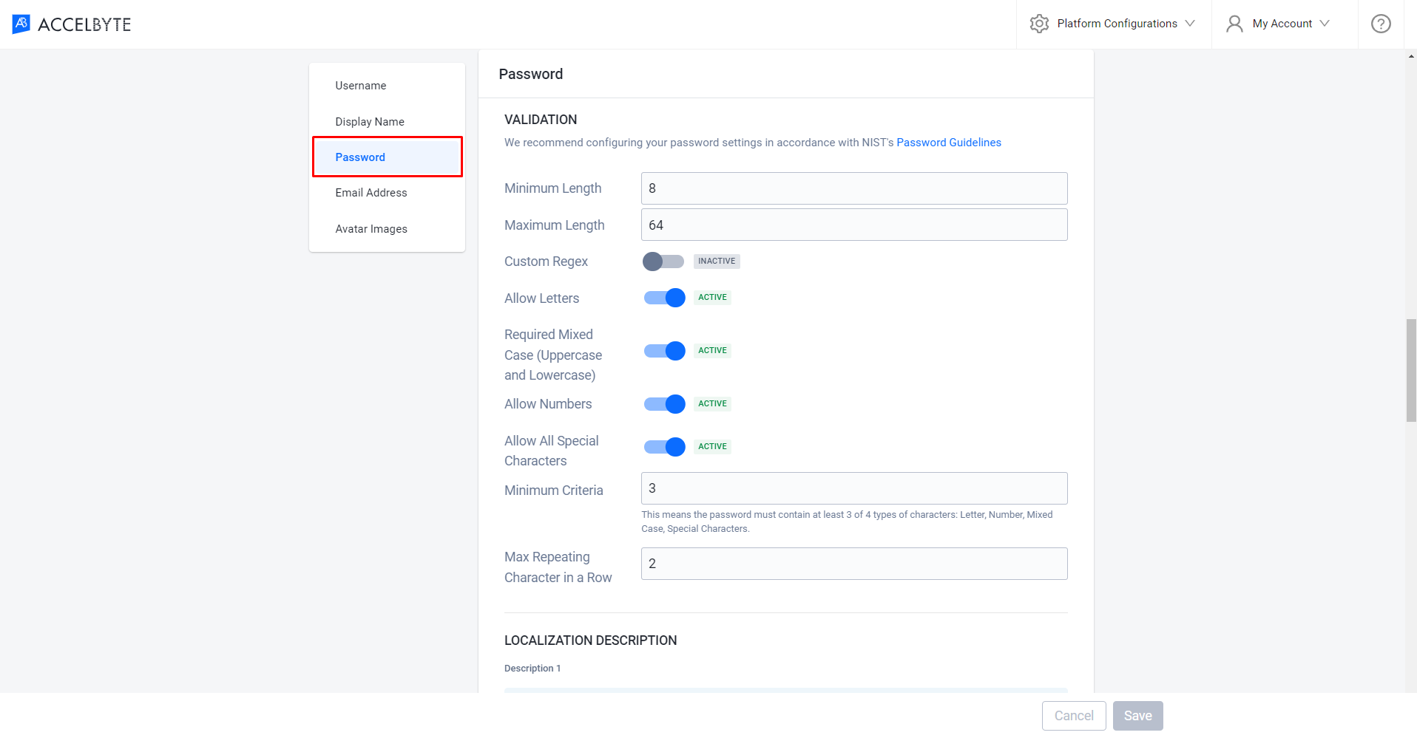Disable the Allow Numbers switch
The image size is (1417, 738).
(664, 404)
